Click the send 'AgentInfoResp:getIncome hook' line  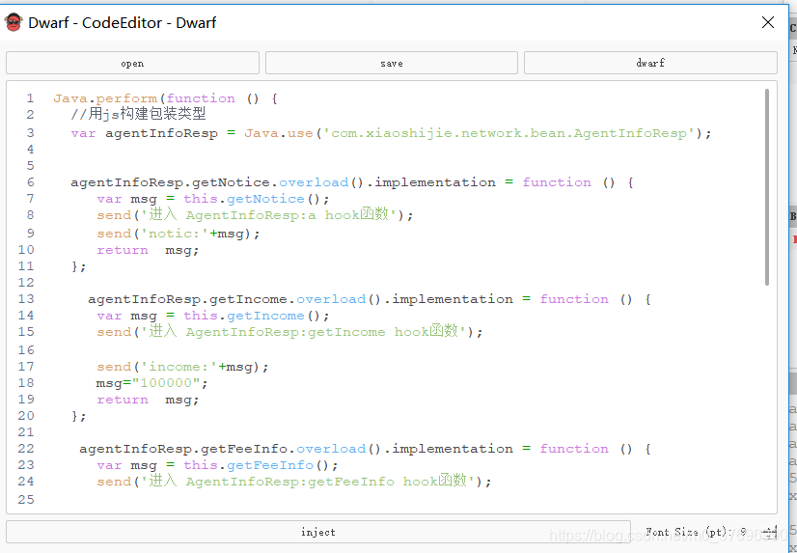(289, 332)
